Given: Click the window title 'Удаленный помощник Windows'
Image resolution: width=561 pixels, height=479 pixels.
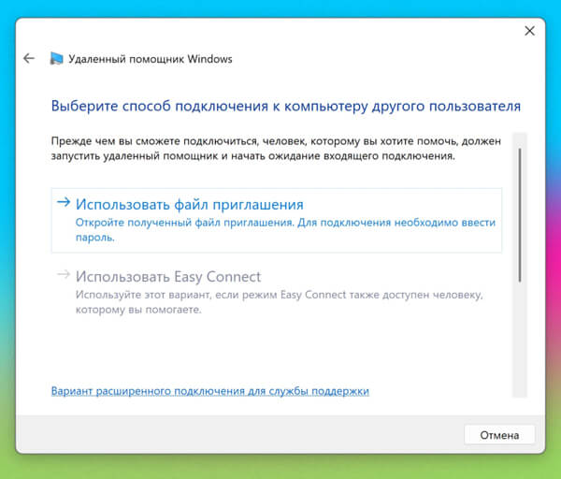Looking at the screenshot, I should pyautogui.click(x=151, y=59).
